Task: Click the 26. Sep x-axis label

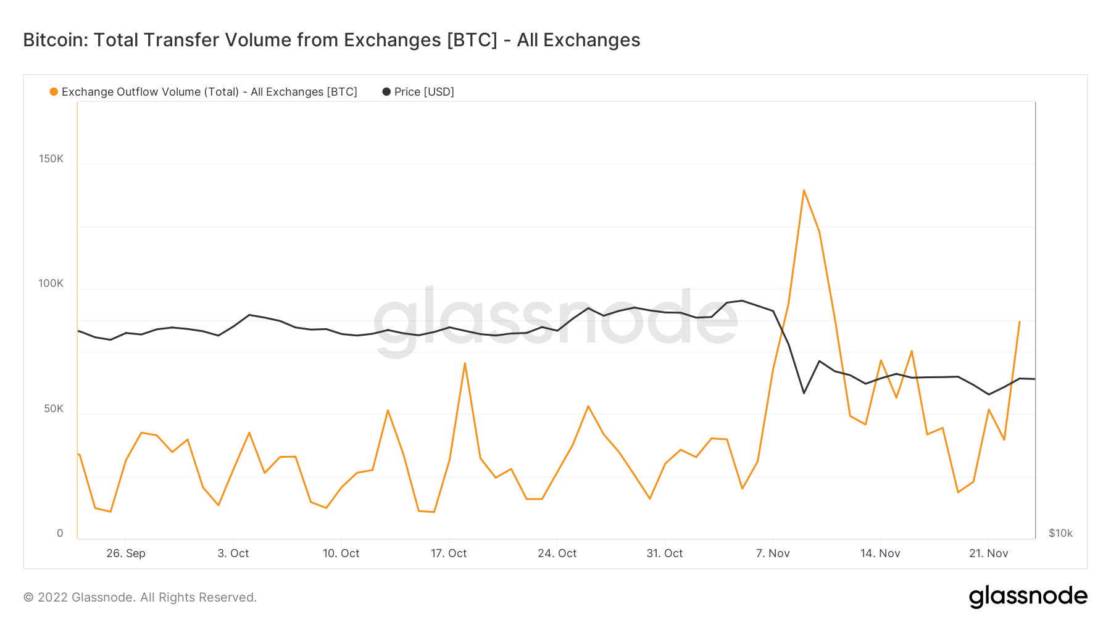Action: click(x=126, y=553)
